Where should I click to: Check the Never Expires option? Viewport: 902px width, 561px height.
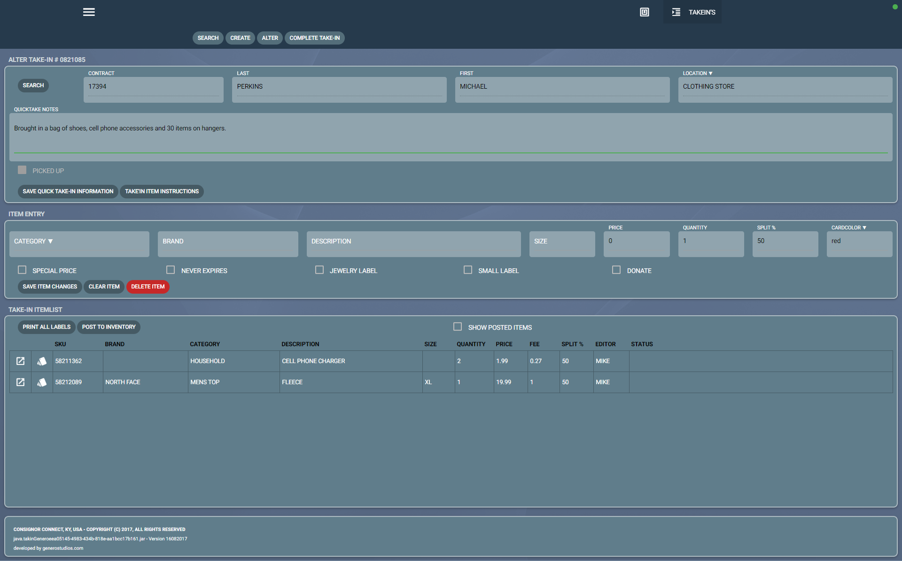pyautogui.click(x=171, y=270)
